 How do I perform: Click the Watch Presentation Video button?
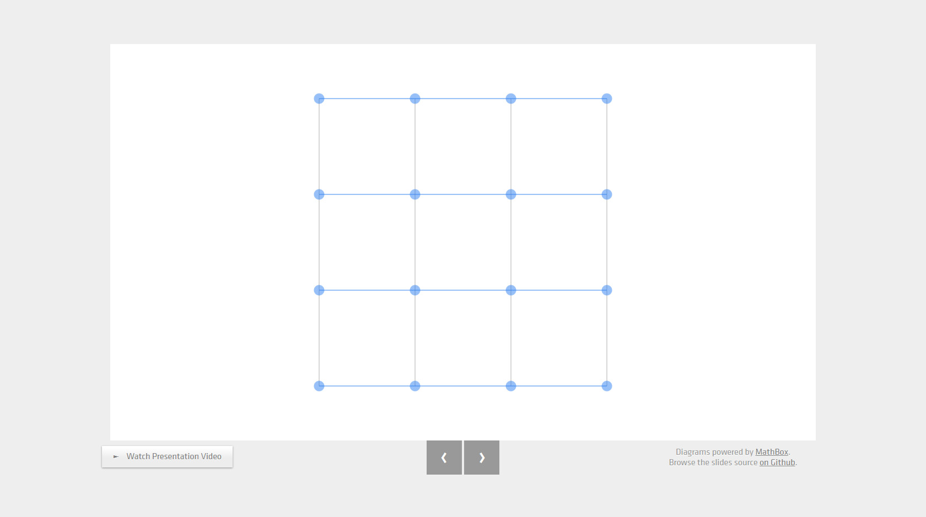pyautogui.click(x=167, y=456)
